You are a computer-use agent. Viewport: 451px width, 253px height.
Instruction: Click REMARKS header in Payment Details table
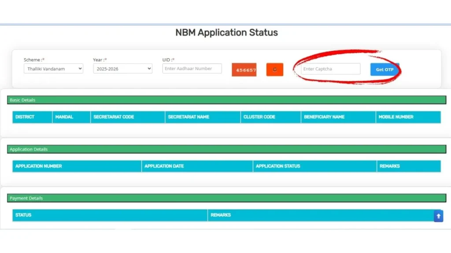[324, 215]
